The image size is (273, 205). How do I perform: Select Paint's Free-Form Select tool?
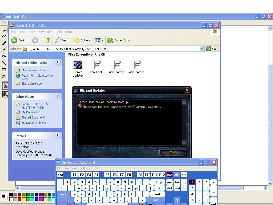tap(4, 30)
